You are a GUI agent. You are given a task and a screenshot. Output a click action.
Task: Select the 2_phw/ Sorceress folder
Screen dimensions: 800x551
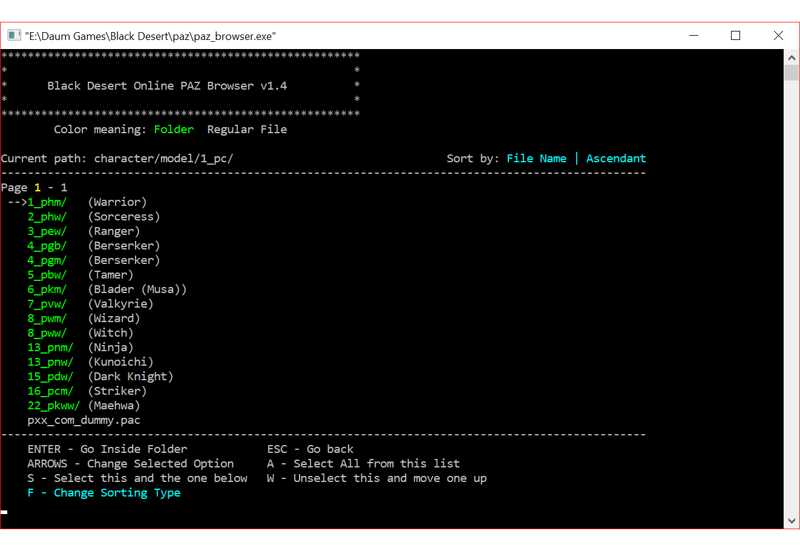click(x=47, y=217)
